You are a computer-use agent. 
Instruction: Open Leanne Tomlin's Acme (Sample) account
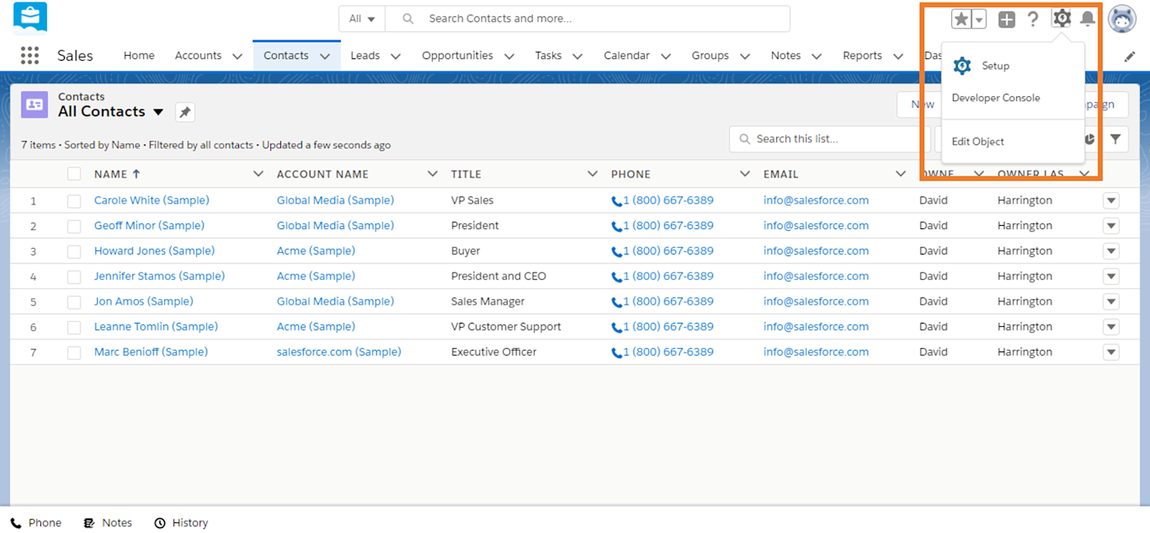point(316,326)
